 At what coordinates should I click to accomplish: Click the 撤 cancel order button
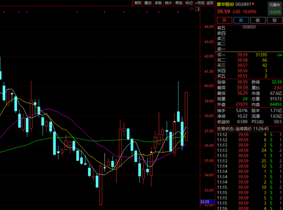pyautogui.click(x=258, y=20)
